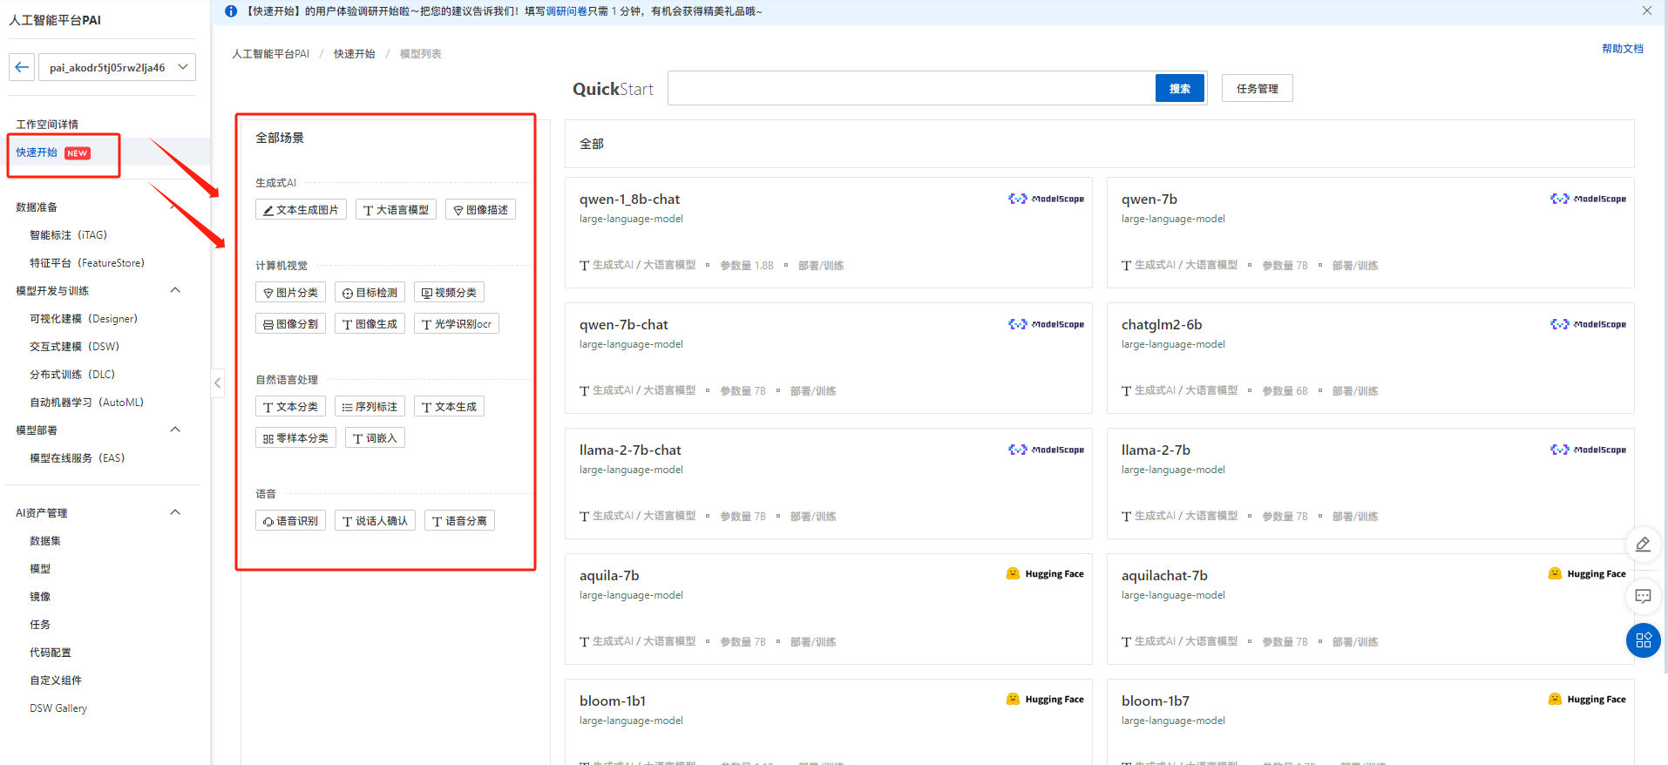Viewport: 1668px width, 765px height.
Task: Open the llama-2-7b model card
Action: [x=1370, y=484]
